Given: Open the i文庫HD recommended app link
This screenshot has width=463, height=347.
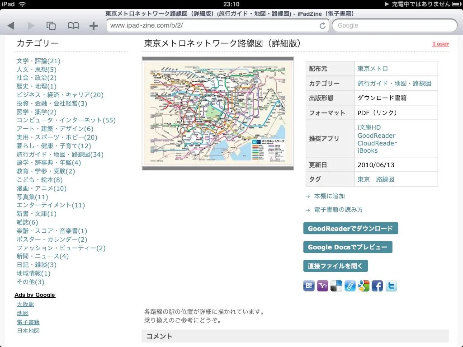Looking at the screenshot, I should coord(369,128).
